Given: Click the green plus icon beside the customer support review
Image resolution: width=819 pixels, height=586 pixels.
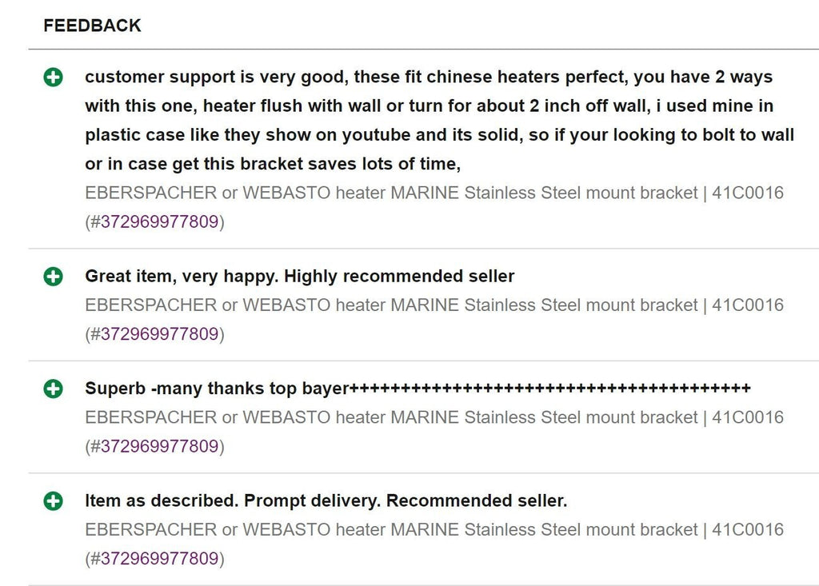Looking at the screenshot, I should coord(53,78).
